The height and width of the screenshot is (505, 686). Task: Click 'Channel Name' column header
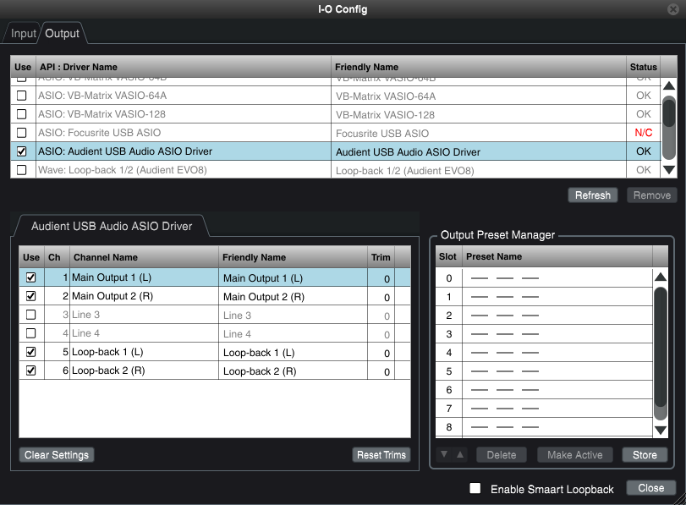click(x=144, y=257)
